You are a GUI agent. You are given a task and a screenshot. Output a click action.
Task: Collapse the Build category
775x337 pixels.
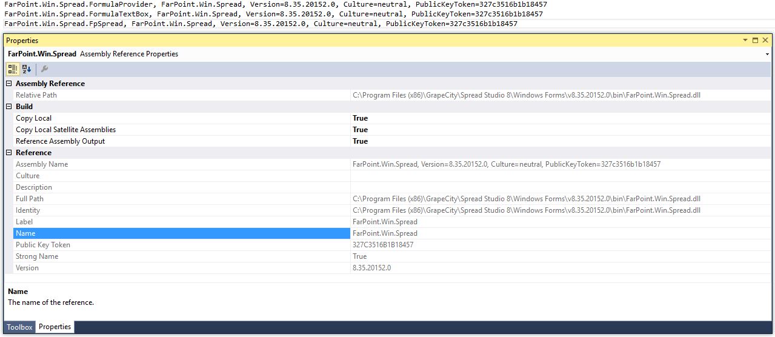click(9, 107)
